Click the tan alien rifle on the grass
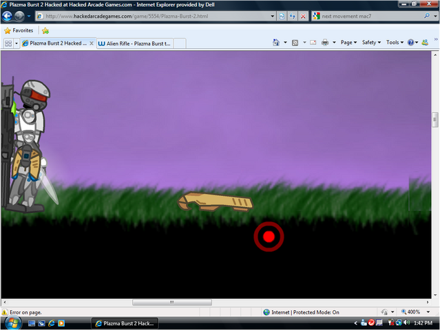440x330 pixels. click(216, 201)
